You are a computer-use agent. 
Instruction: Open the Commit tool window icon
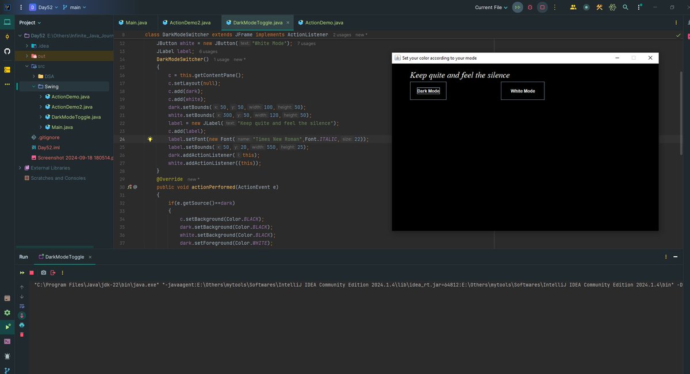(x=7, y=37)
